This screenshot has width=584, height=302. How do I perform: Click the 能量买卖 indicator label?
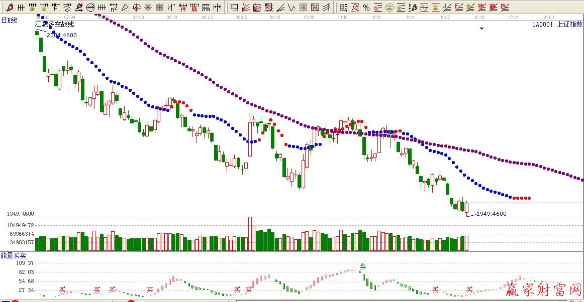[12, 256]
